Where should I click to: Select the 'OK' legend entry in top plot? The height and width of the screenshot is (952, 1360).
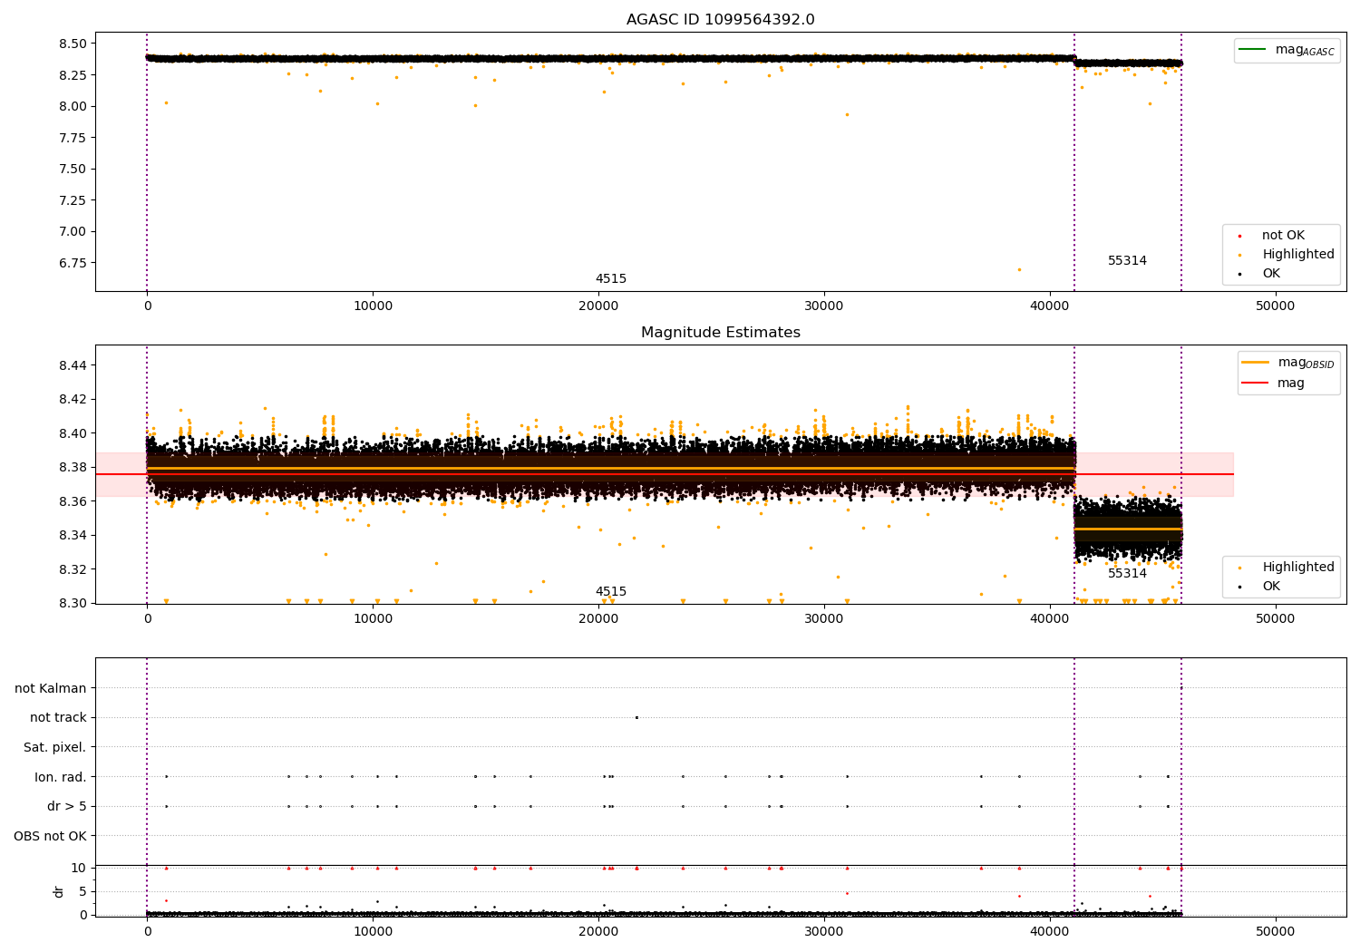tap(1271, 274)
